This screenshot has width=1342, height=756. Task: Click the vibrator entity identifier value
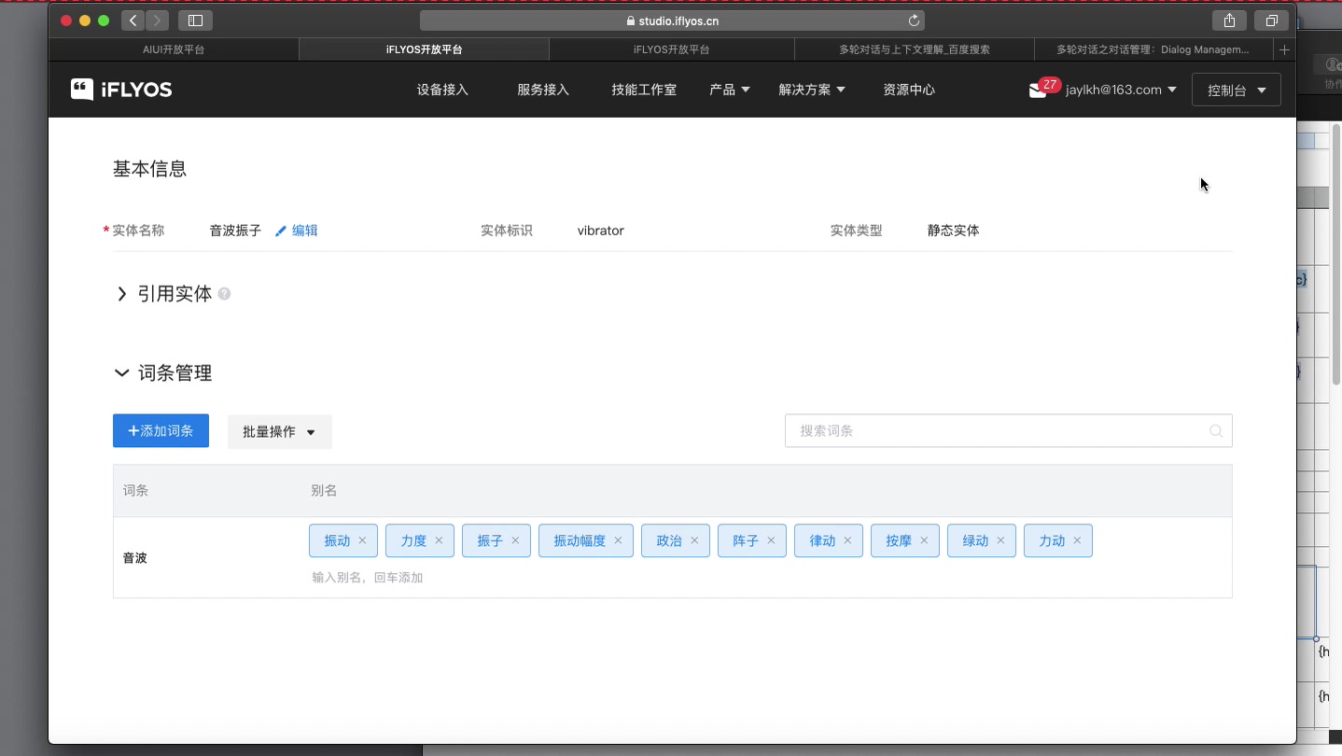pyautogui.click(x=600, y=231)
